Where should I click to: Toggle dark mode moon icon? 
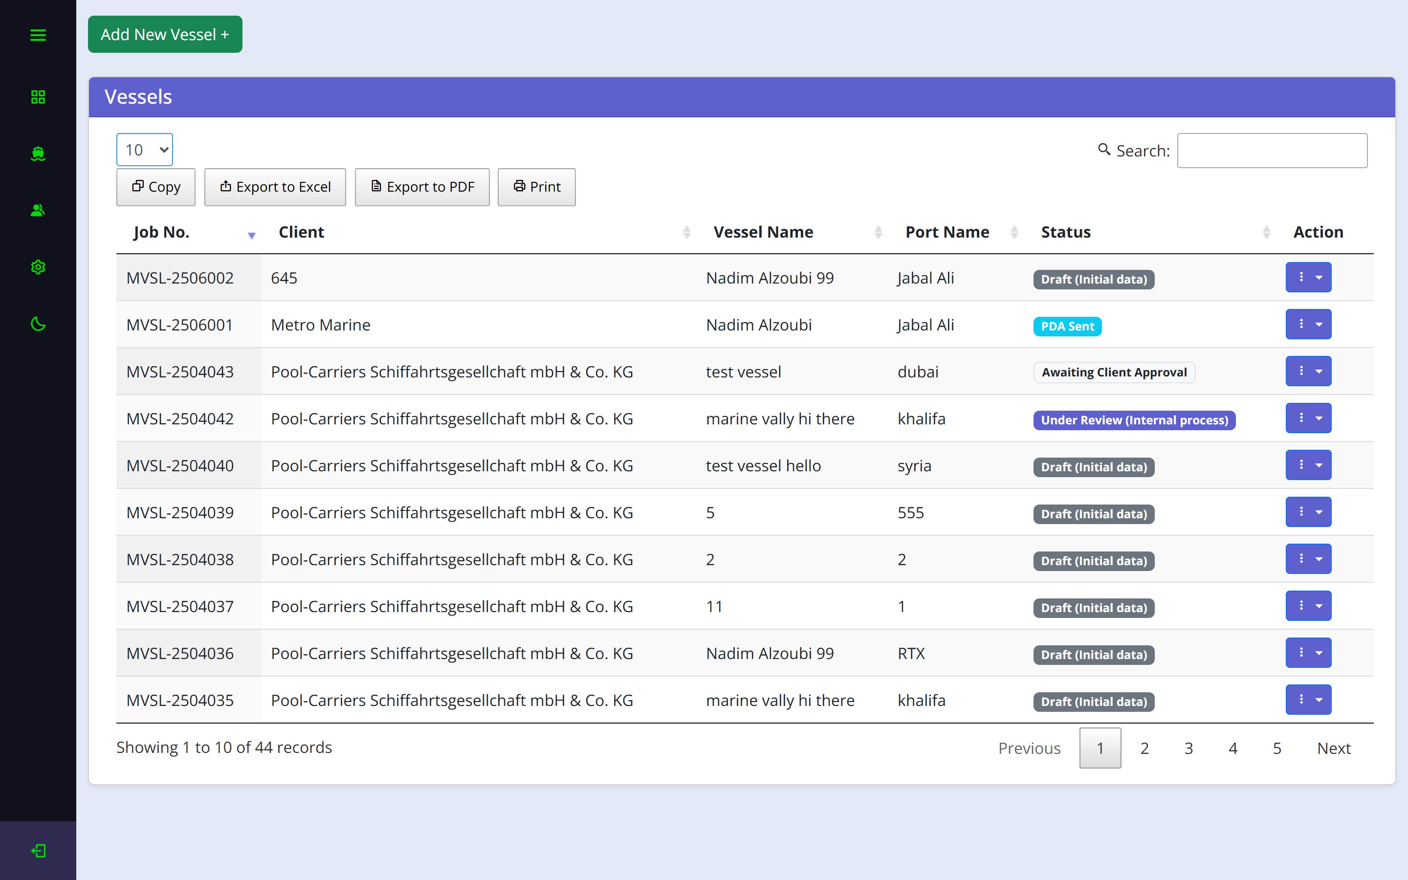point(38,324)
